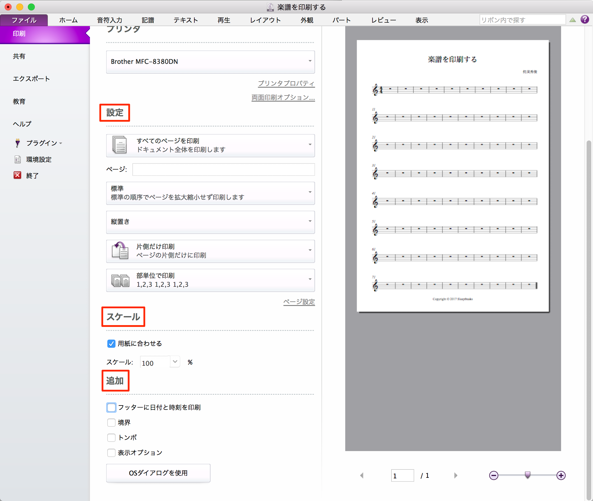Enable フッターに日付と時刻を印刷 checkbox
Image resolution: width=593 pixels, height=501 pixels.
pos(111,408)
